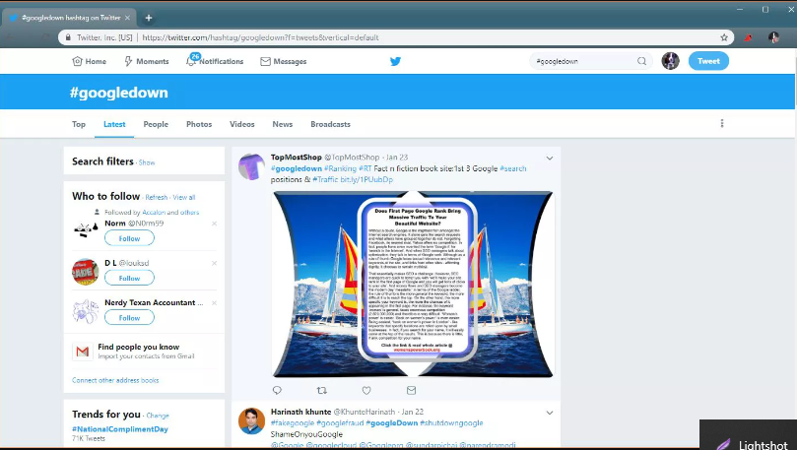Refresh who to follow suggestions
The height and width of the screenshot is (450, 797).
pyautogui.click(x=156, y=197)
